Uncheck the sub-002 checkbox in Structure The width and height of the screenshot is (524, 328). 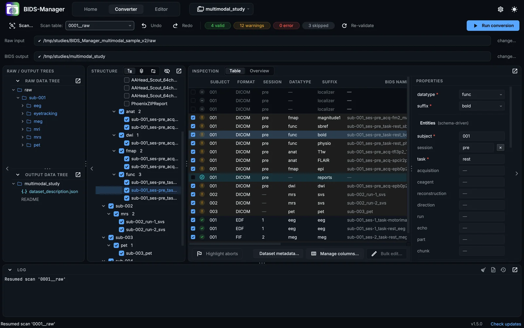click(111, 206)
